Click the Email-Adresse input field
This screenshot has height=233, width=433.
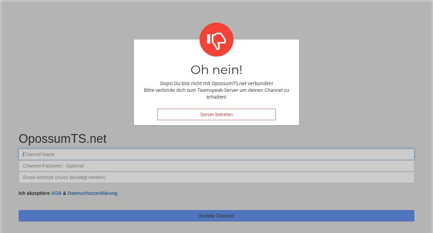tap(216, 177)
